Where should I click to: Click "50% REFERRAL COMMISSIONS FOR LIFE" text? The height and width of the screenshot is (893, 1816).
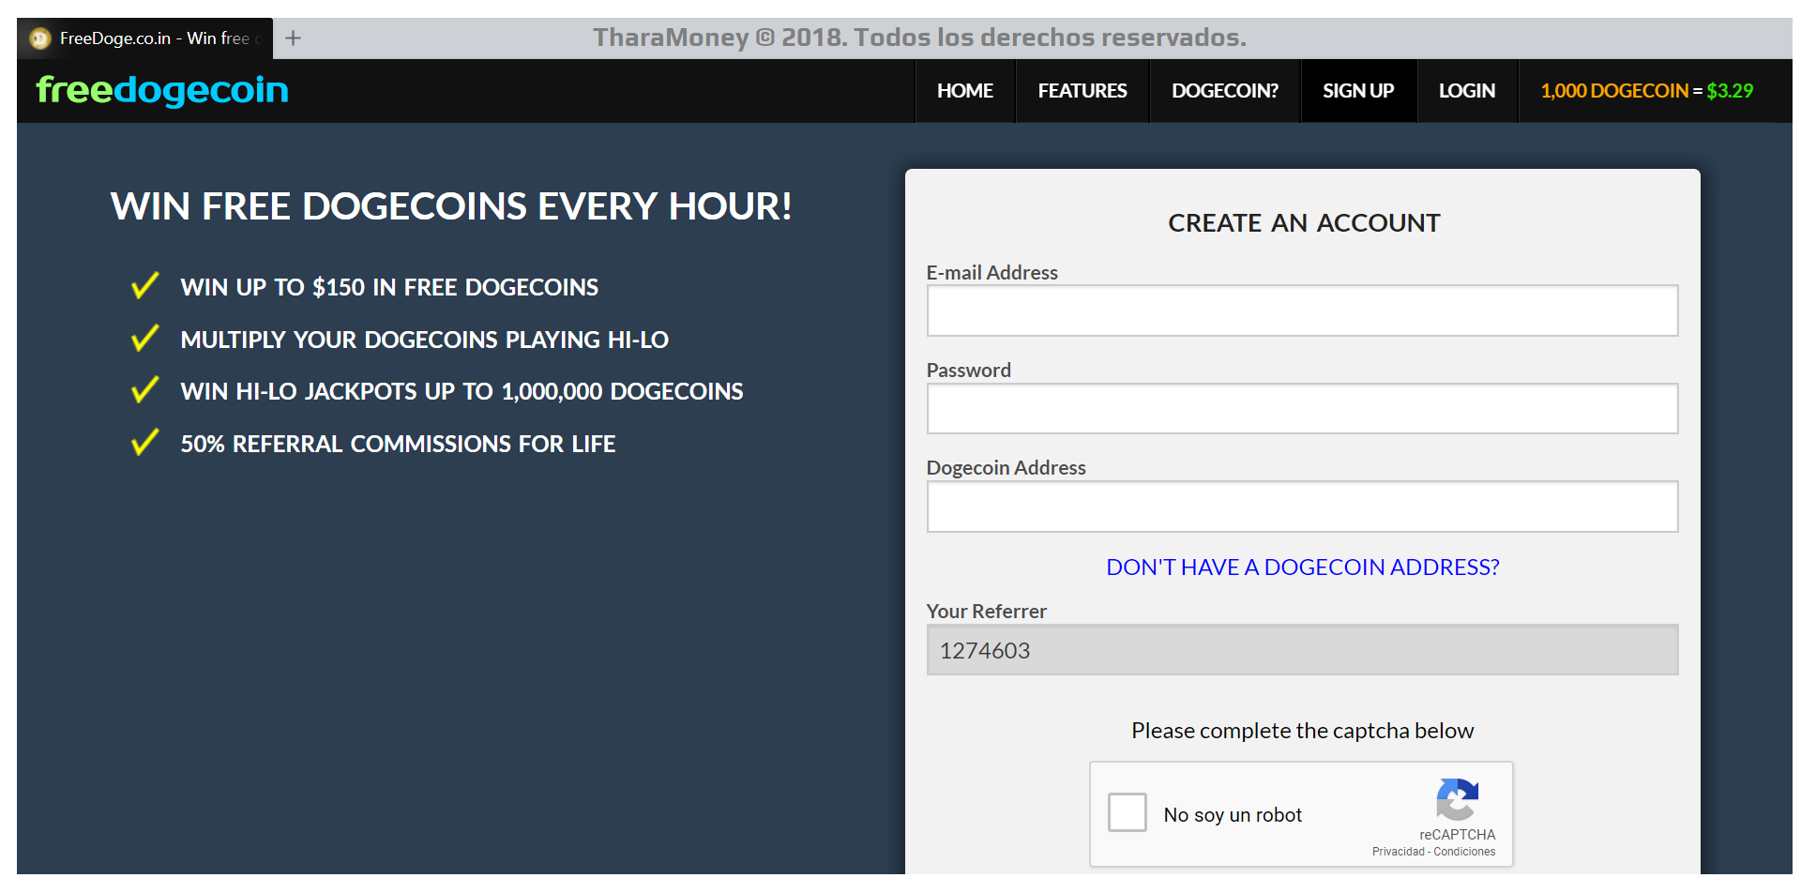point(398,444)
